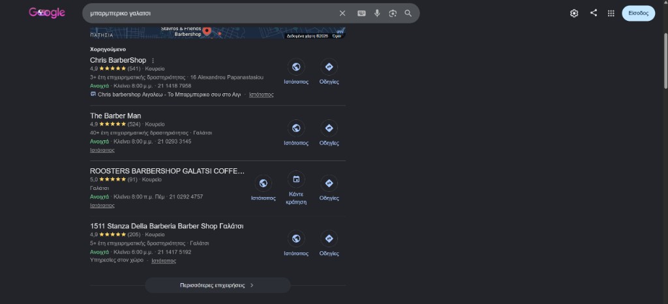Open the on-screen keyboard input tool
Screen dimensions: 668x304
(361, 13)
